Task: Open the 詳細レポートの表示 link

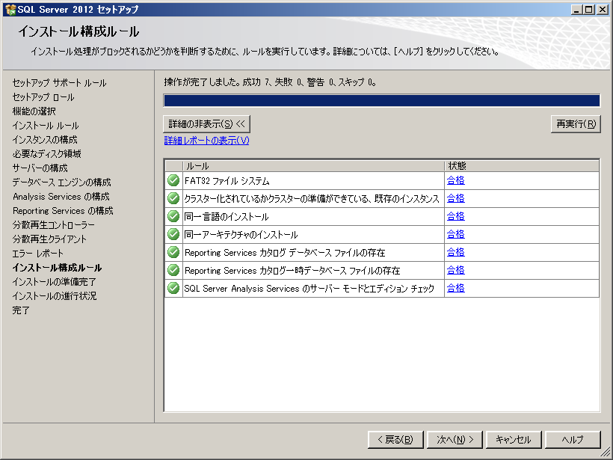Action: pyautogui.click(x=206, y=141)
